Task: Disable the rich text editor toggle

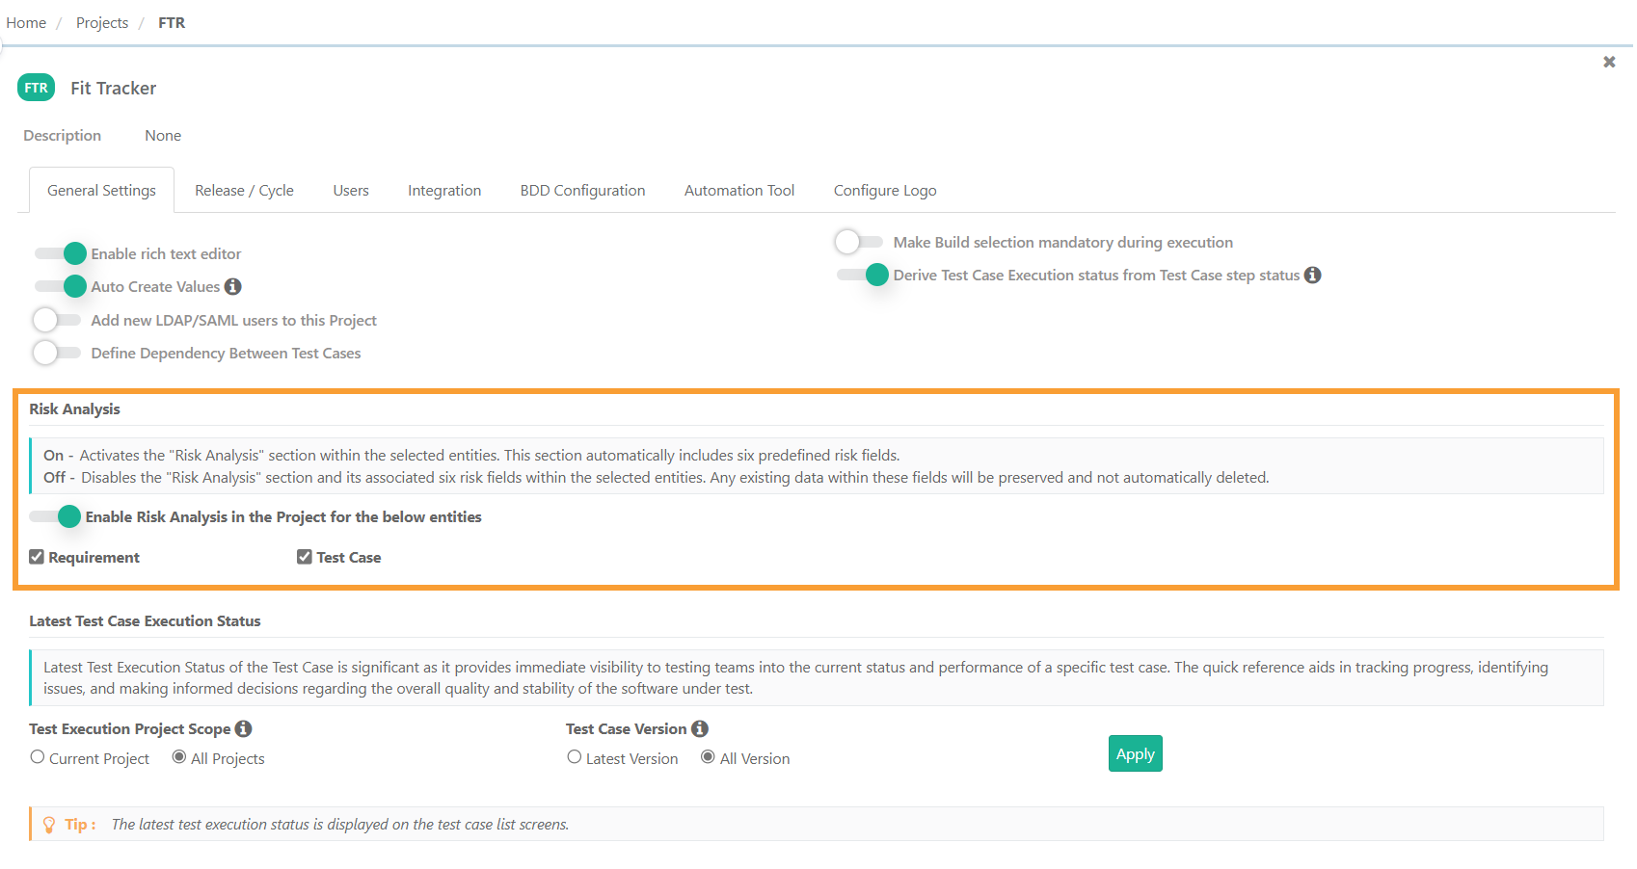Action: point(60,253)
